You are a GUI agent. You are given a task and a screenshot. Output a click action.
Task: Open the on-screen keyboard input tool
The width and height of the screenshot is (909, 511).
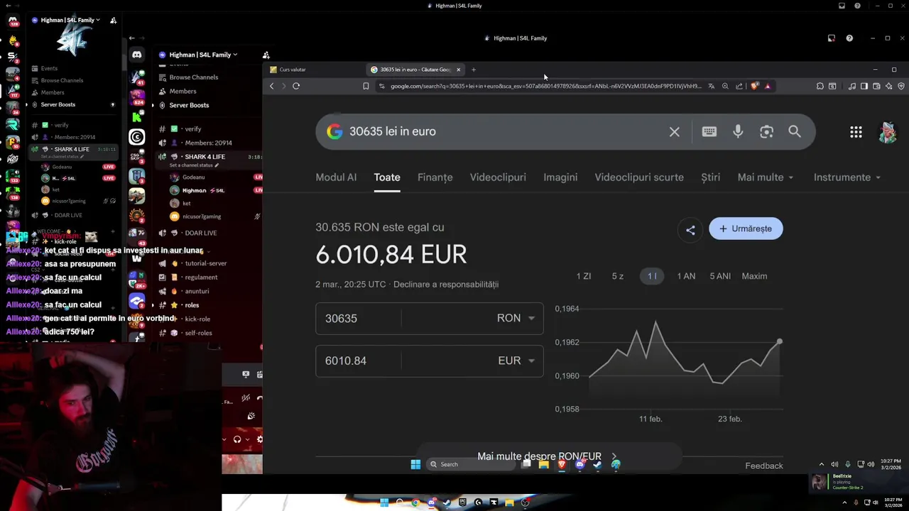click(x=709, y=131)
